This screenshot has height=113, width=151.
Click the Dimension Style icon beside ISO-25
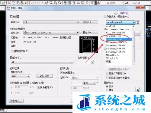pyautogui.click(x=127, y=3)
